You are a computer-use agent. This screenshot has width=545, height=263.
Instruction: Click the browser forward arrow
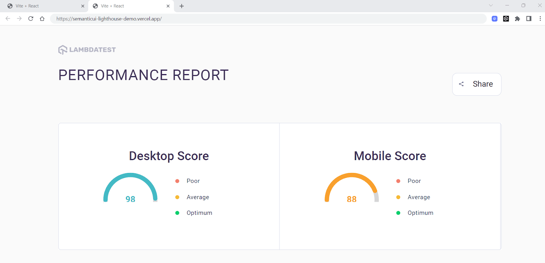tap(19, 19)
